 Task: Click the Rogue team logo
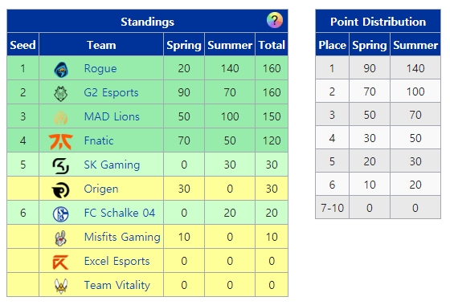coord(61,69)
